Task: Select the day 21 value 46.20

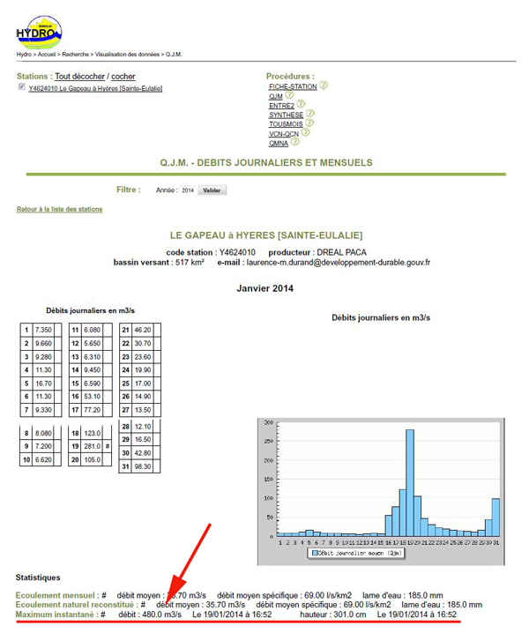Action: 143,330
